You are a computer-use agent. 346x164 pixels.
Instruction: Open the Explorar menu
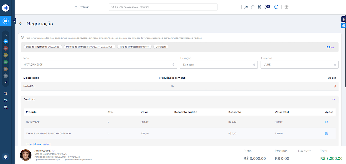coord(82,7)
